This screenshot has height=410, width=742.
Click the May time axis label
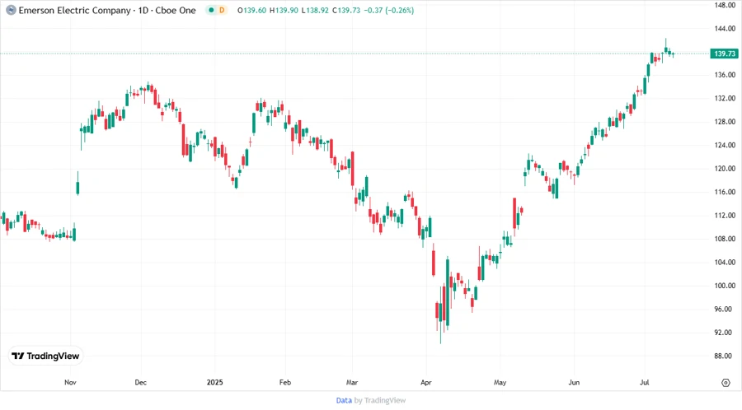click(x=500, y=382)
